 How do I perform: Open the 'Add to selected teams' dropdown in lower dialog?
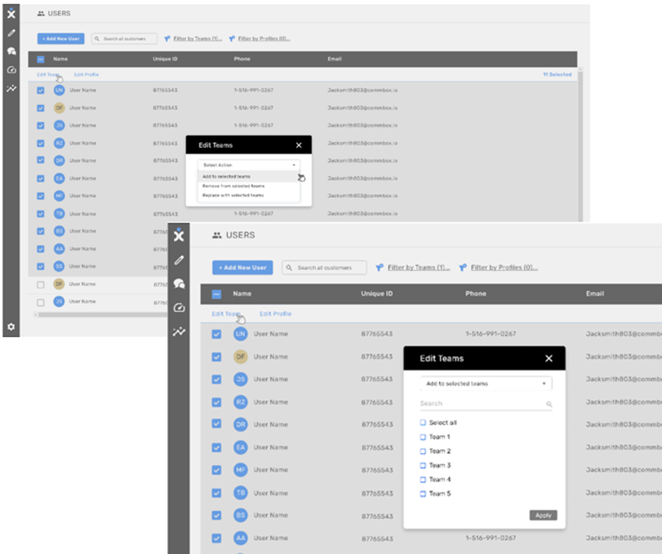pyautogui.click(x=486, y=384)
